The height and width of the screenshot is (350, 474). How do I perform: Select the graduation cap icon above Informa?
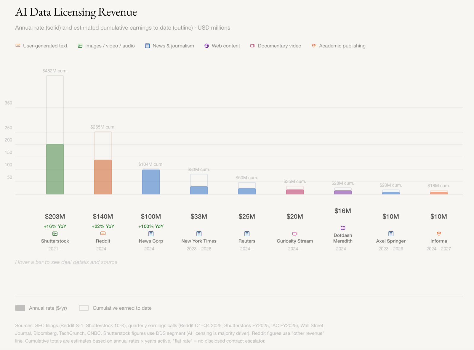pyautogui.click(x=438, y=234)
